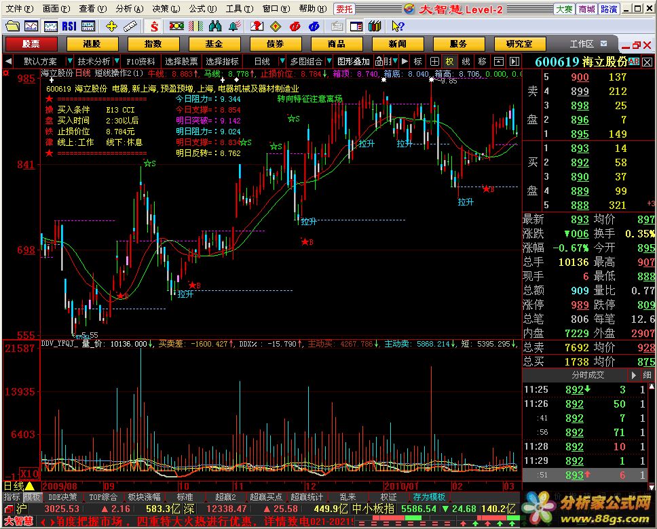
Task: Switch to the 港股 tab
Action: coord(92,44)
